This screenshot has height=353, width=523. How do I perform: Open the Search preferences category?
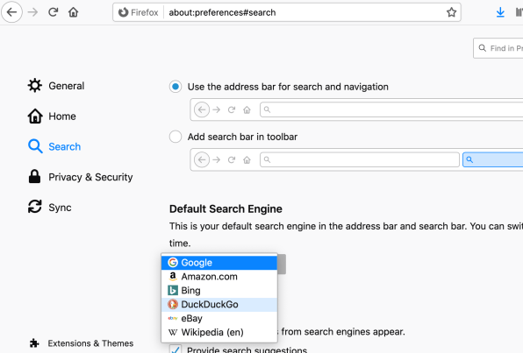[x=54, y=146]
